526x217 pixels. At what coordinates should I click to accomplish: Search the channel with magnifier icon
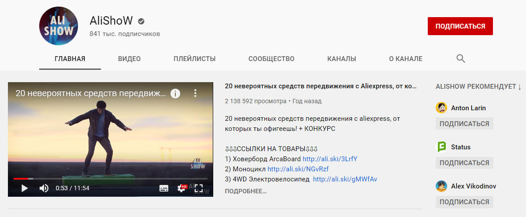click(x=461, y=59)
